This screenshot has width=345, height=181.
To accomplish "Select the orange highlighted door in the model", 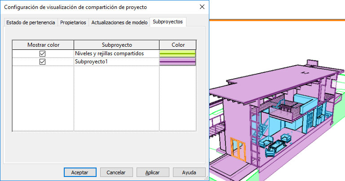I will (238, 150).
